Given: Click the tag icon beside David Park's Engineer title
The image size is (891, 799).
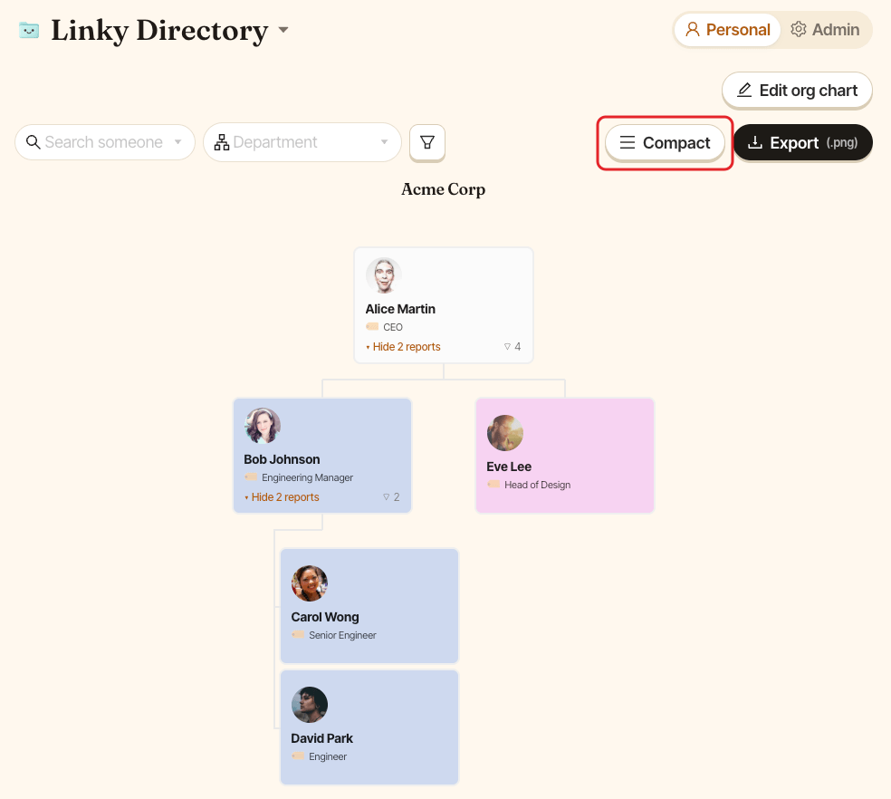Looking at the screenshot, I should (298, 756).
